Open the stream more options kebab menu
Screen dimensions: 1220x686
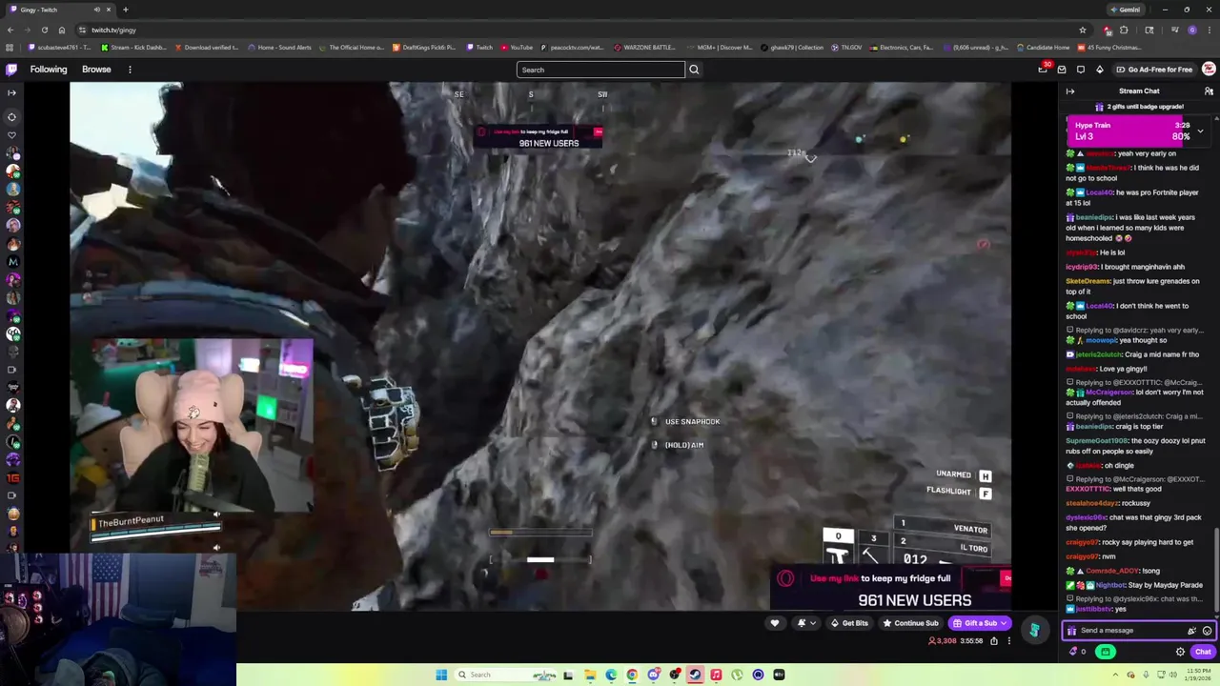pos(1009,641)
